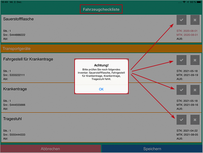Viewport: 203px width, 153px height.
Task: Tap the Abbrechen button
Action: click(x=50, y=149)
